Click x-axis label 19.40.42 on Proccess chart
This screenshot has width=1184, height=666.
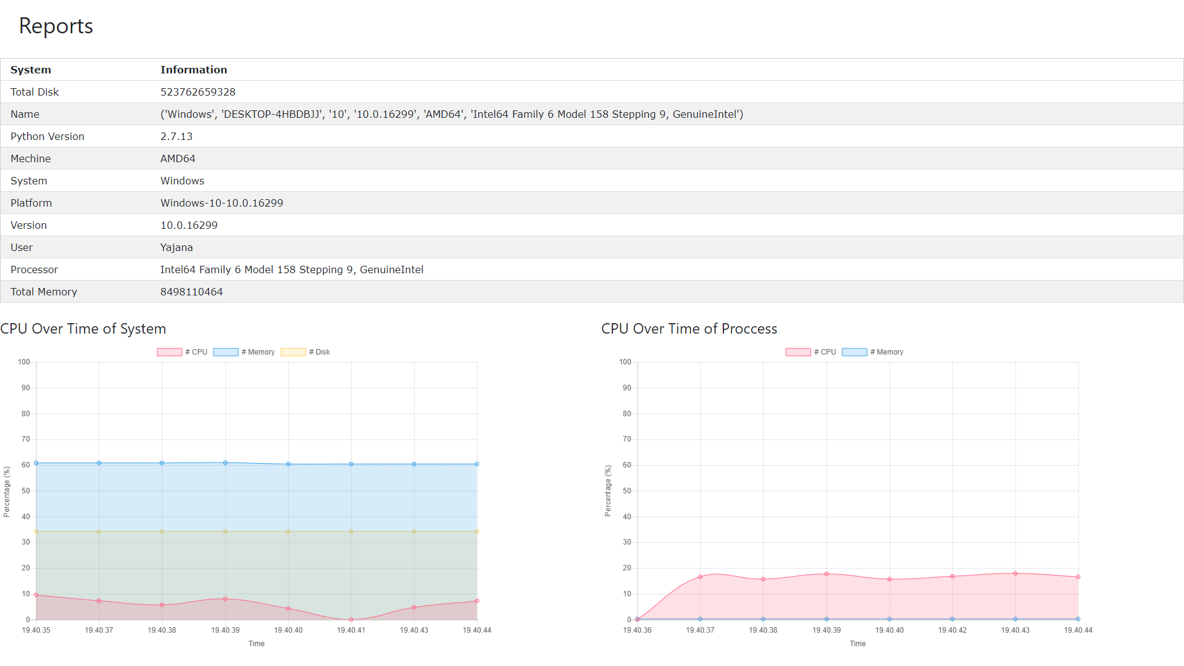[x=952, y=630]
